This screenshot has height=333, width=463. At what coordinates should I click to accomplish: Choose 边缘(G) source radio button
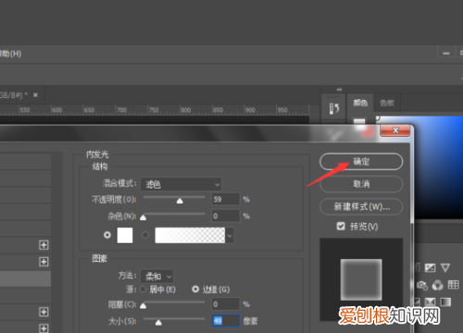coord(195,290)
